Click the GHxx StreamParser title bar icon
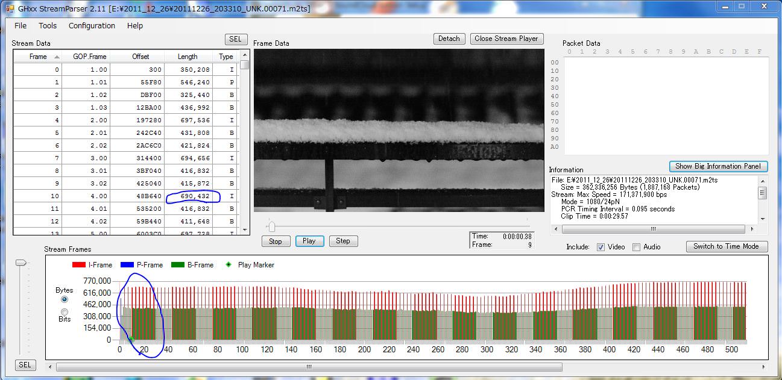Screen dimensions: 782x380 (x=10, y=9)
